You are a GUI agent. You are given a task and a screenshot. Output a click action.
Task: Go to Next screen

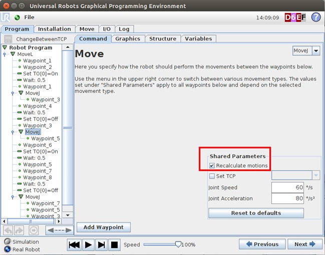304,244
